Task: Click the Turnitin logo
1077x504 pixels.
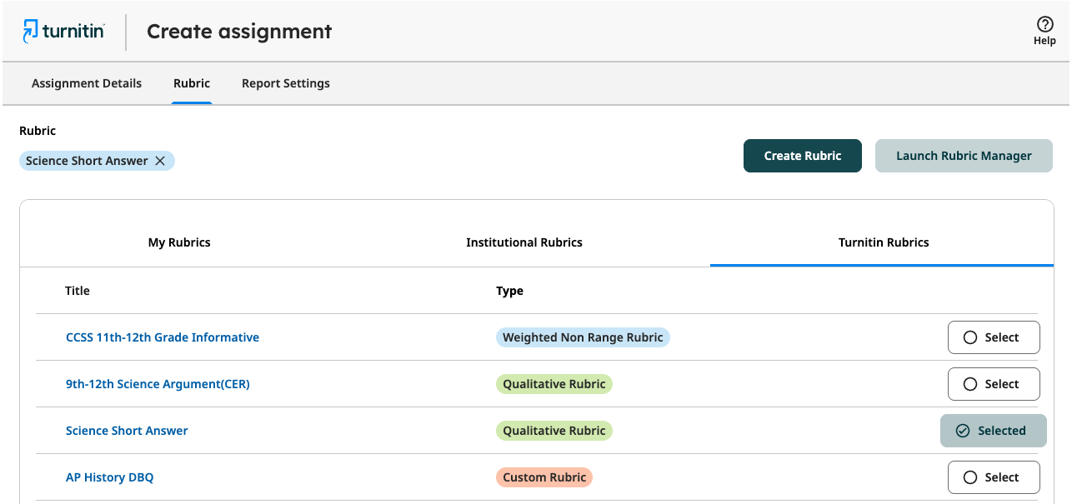Action: (x=63, y=32)
